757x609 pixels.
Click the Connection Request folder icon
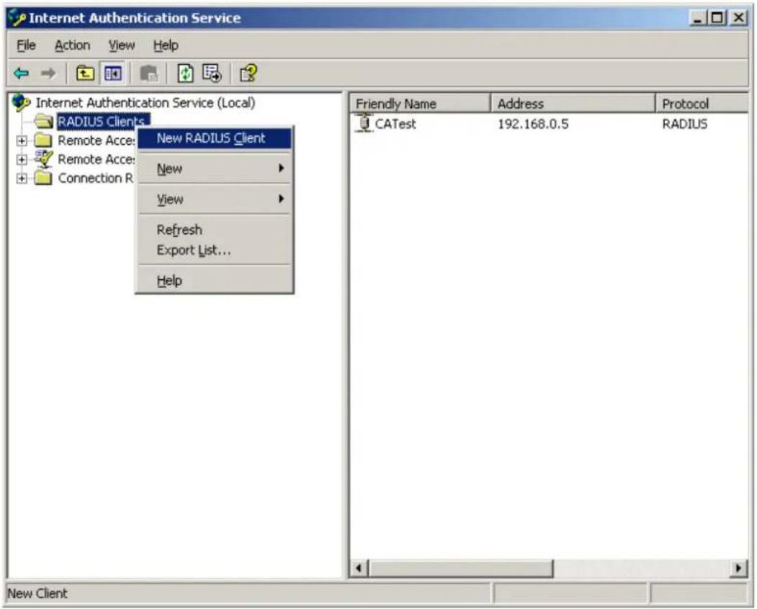point(43,178)
